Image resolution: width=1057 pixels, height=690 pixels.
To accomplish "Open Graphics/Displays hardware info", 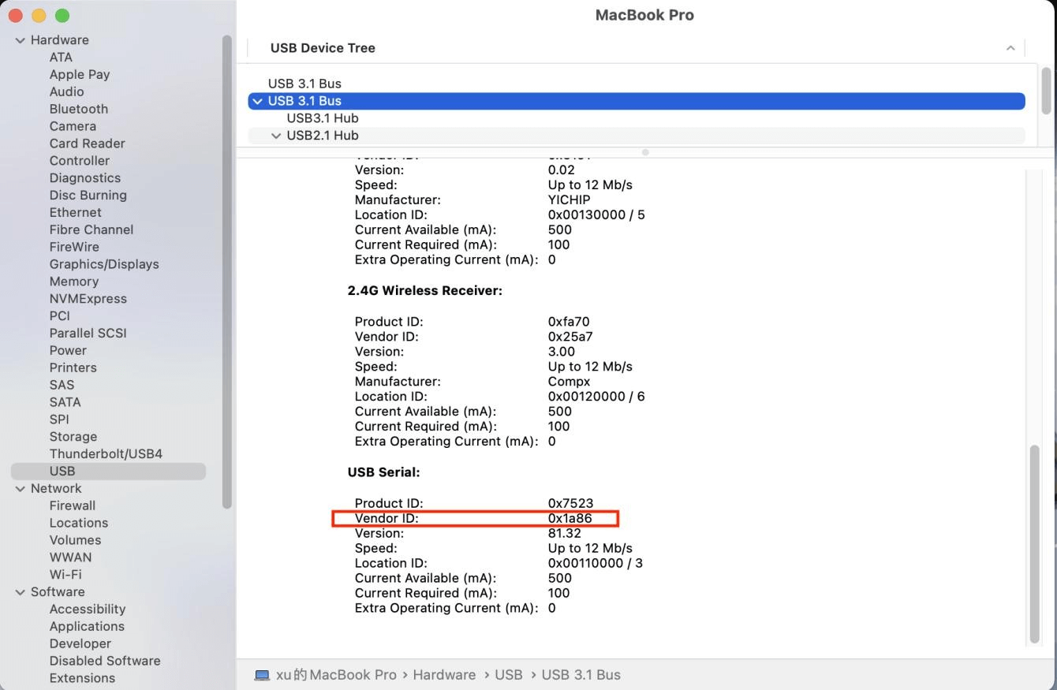I will coord(104,264).
